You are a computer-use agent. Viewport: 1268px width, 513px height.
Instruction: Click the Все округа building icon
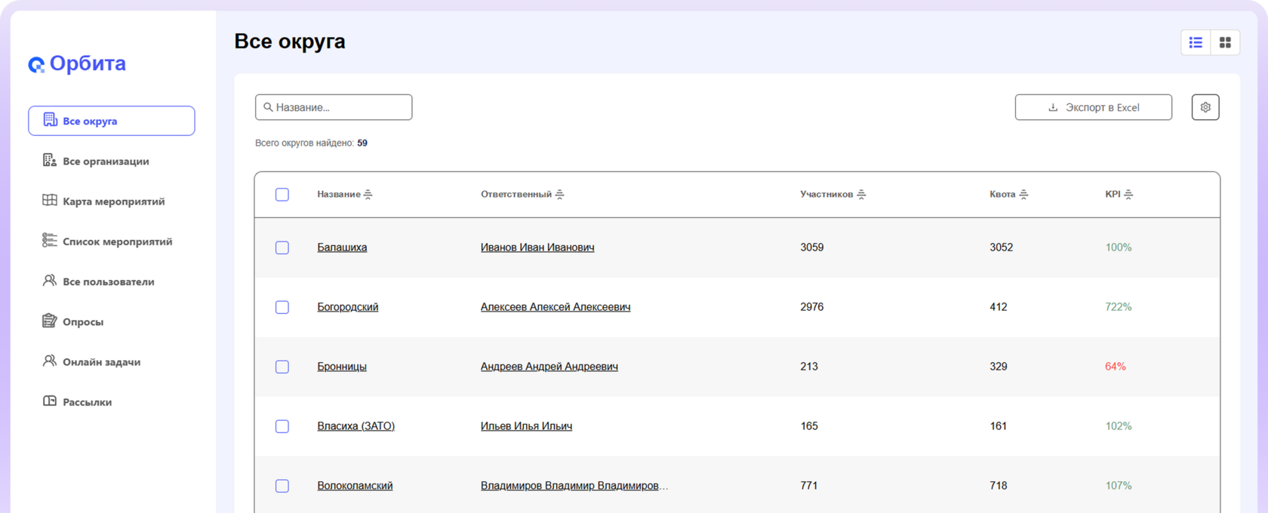point(50,120)
